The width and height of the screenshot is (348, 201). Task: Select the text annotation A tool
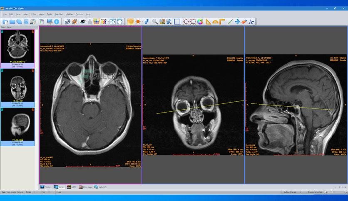pyautogui.click(x=251, y=22)
